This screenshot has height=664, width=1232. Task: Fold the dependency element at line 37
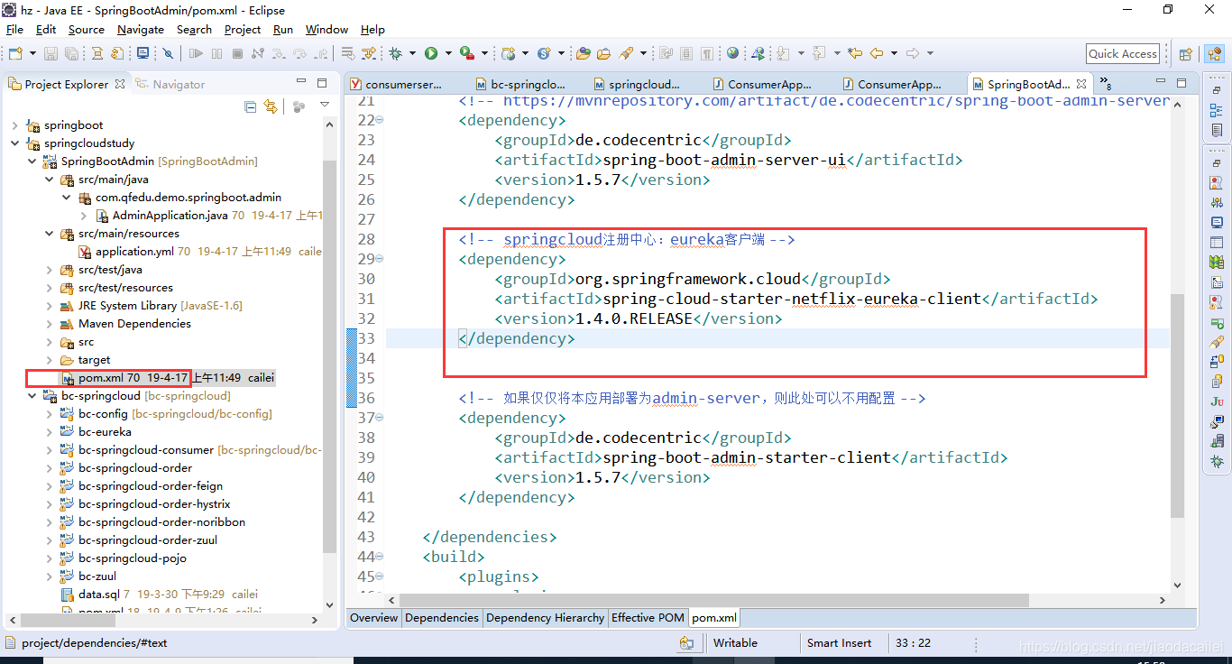(x=379, y=418)
